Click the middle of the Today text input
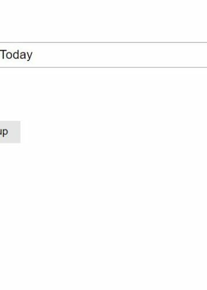 point(103,55)
